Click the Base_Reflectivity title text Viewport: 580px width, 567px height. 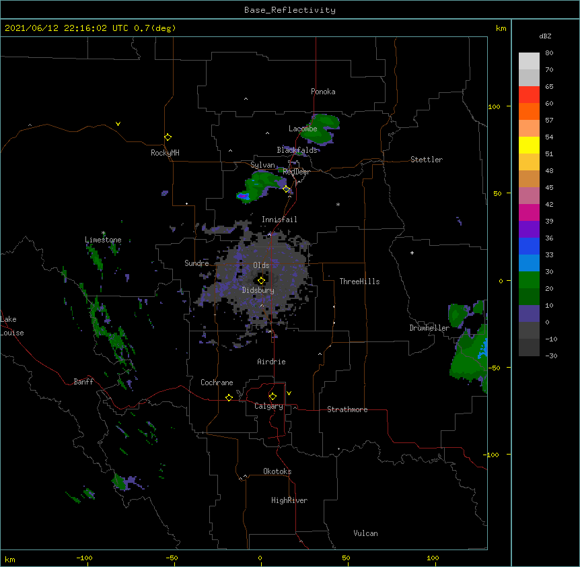(x=290, y=10)
